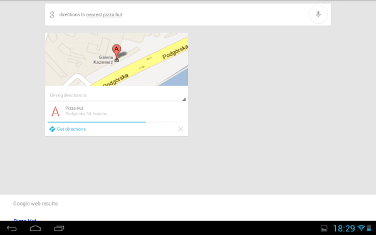
Task: Click the red letter A result icon
Action: [55, 112]
